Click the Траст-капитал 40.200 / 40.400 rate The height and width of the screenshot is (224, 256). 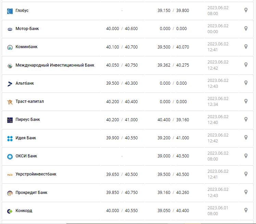(122, 101)
